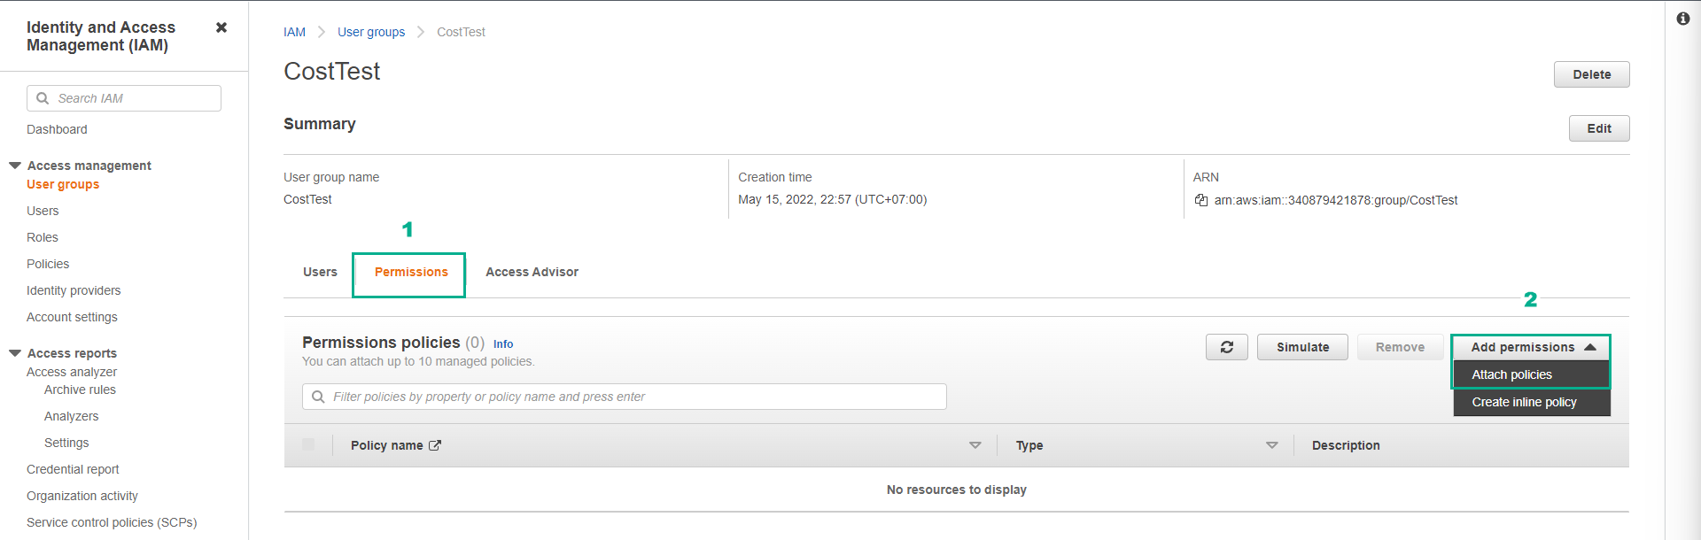Focus the filter policies input field
1701x540 pixels.
(625, 397)
